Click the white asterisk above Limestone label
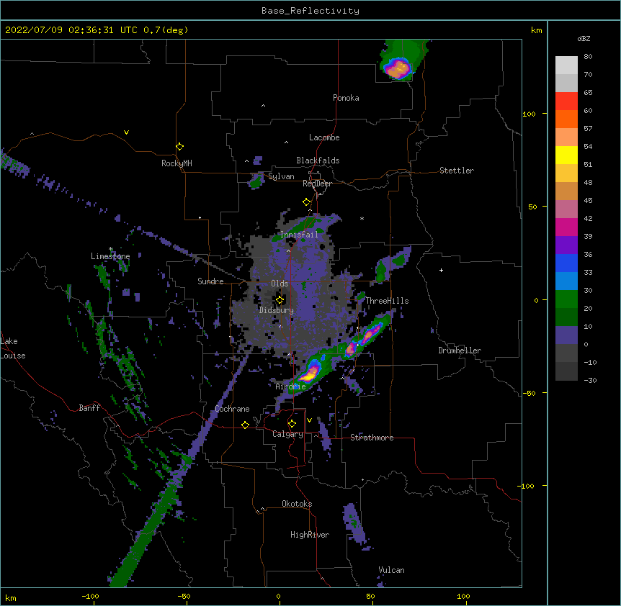This screenshot has width=621, height=606. [x=110, y=249]
